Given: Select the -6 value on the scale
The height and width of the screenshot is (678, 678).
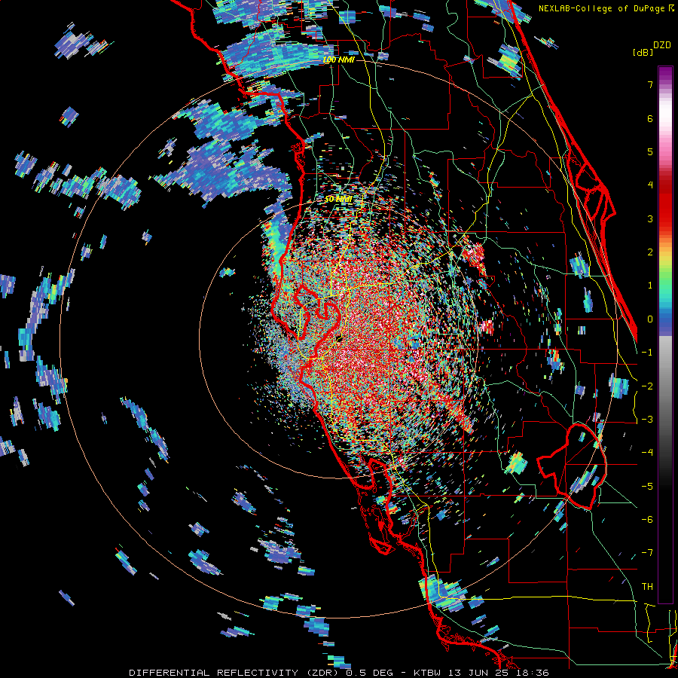Looking at the screenshot, I should (647, 519).
